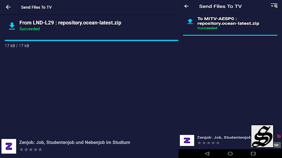Click the Send Files To TV title on right

220,7
